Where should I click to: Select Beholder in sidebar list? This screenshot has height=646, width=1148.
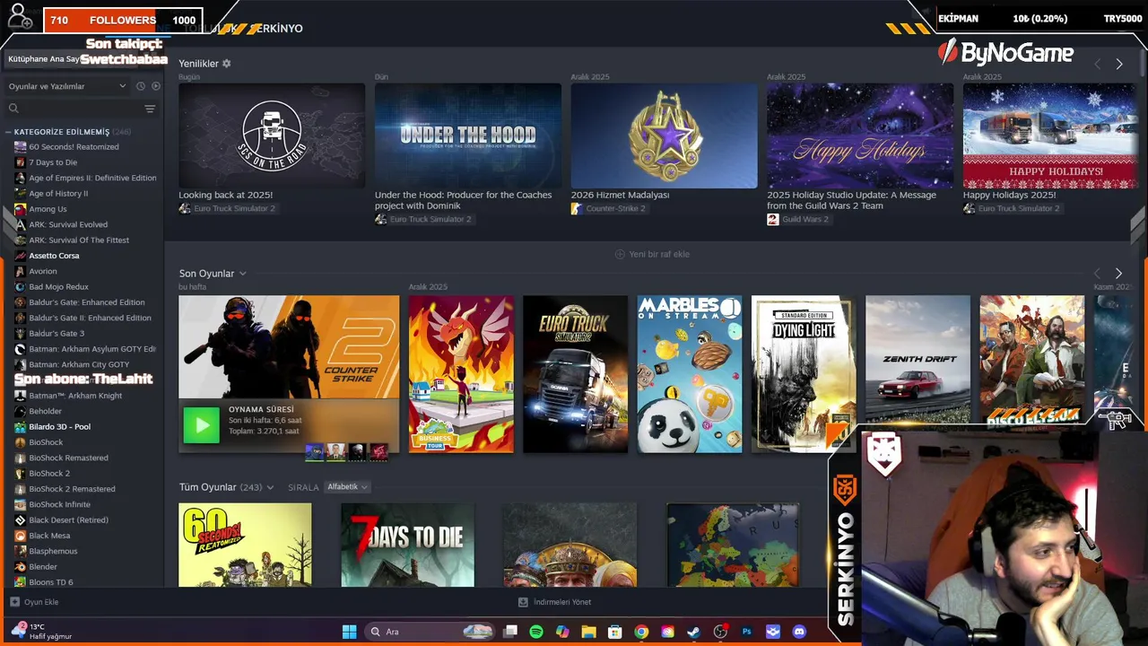pos(45,411)
